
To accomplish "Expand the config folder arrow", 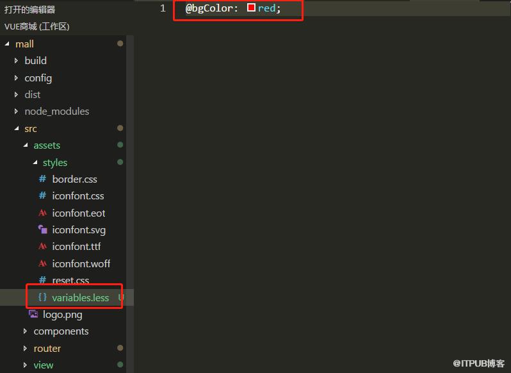I will coord(16,78).
